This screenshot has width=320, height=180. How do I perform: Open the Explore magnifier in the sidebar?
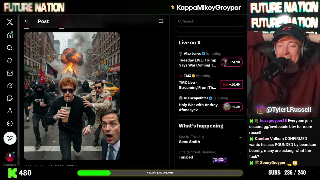(10, 48)
